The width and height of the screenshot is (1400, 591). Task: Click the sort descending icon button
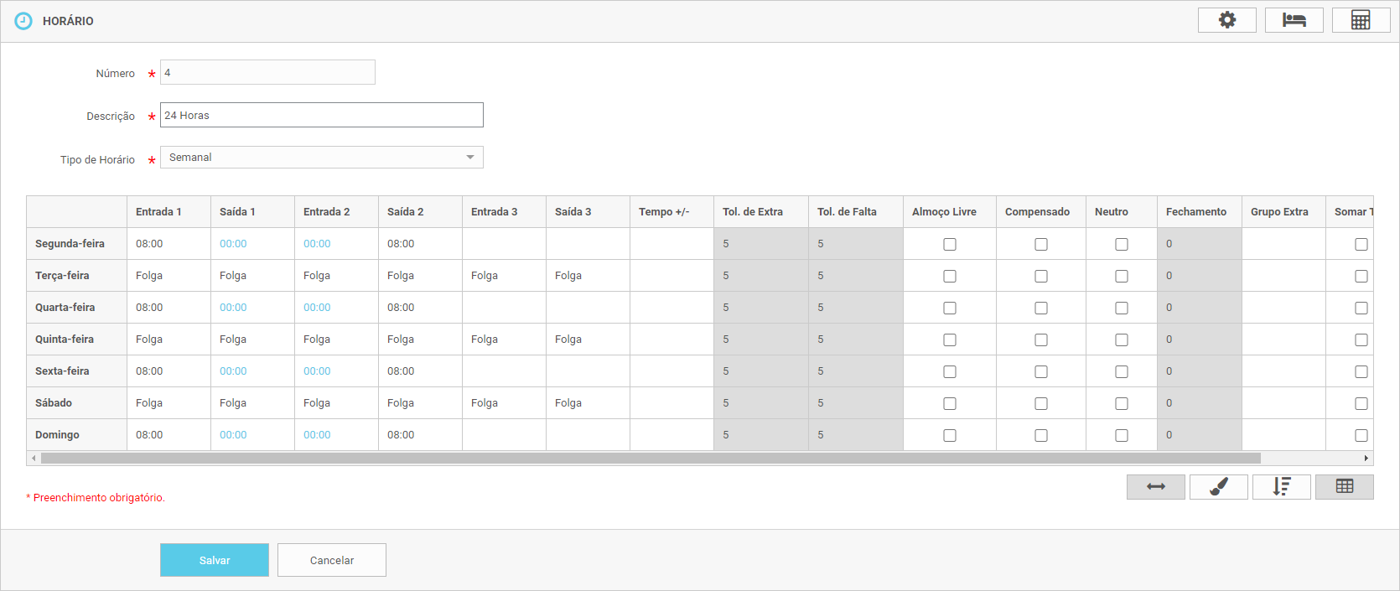(1281, 487)
